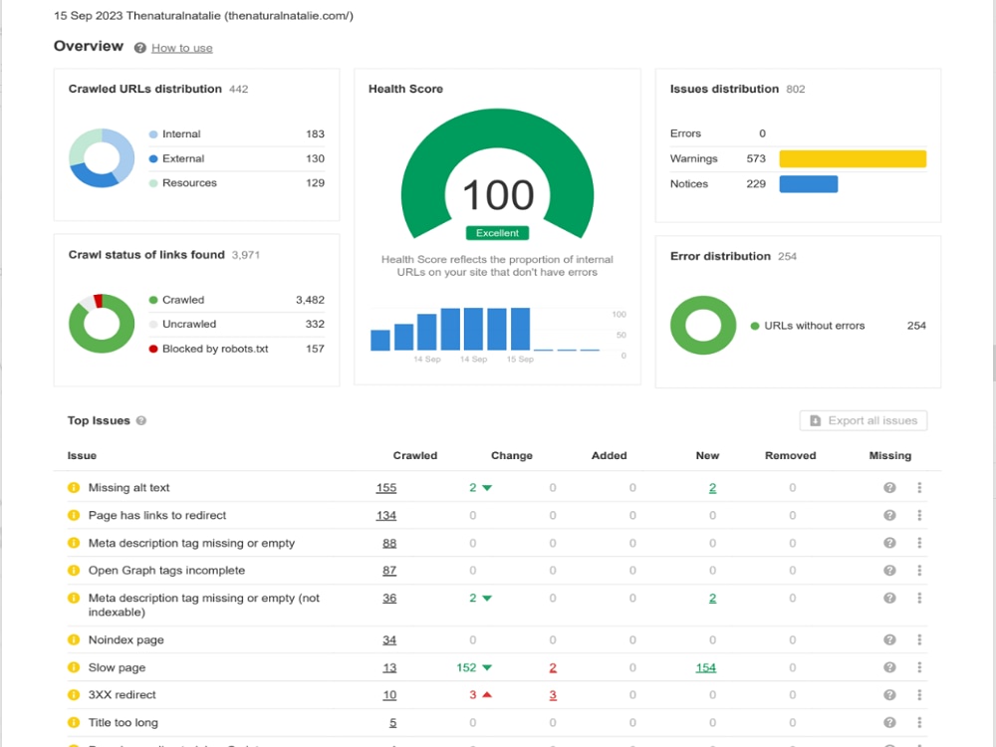Open help for Open Graph tags incomplete
The image size is (996, 747).
click(889, 571)
